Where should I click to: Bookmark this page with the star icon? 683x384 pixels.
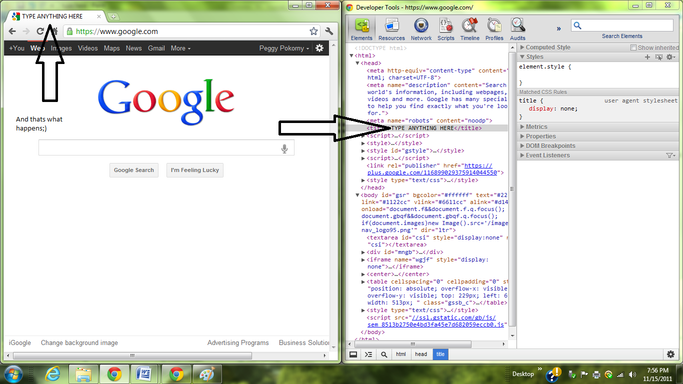click(313, 31)
